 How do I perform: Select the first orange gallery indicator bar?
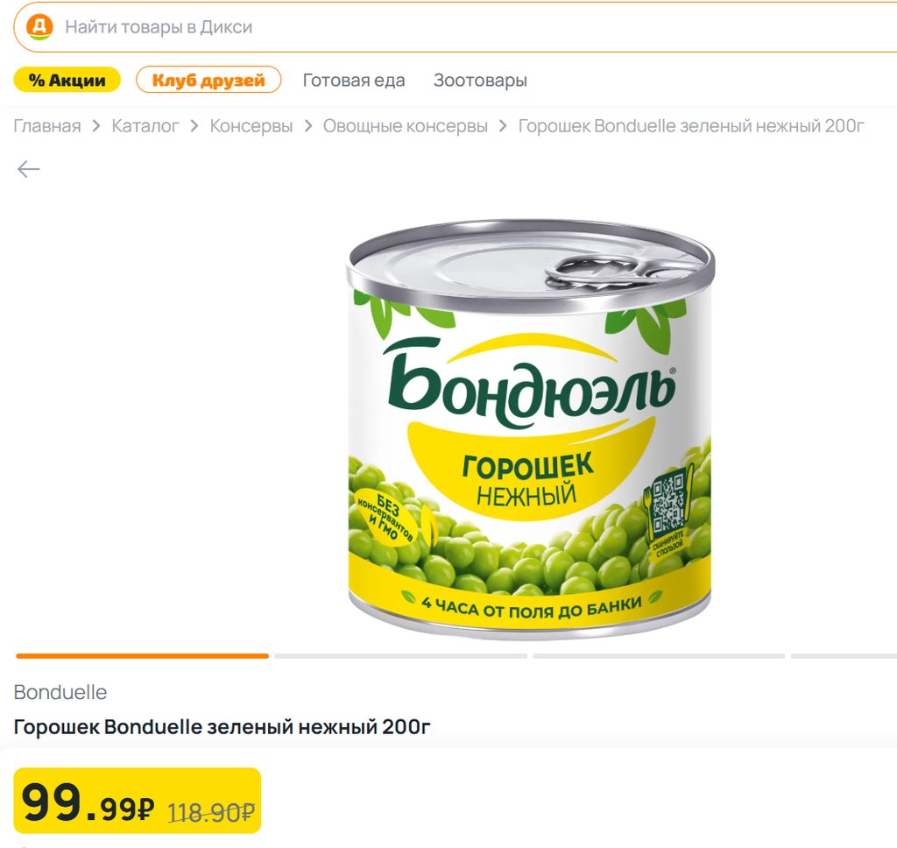[x=142, y=655]
